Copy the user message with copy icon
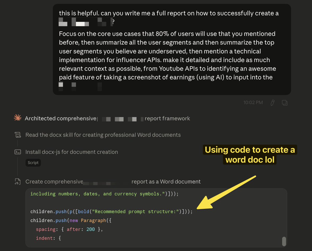312x251 pixels. coord(285,102)
